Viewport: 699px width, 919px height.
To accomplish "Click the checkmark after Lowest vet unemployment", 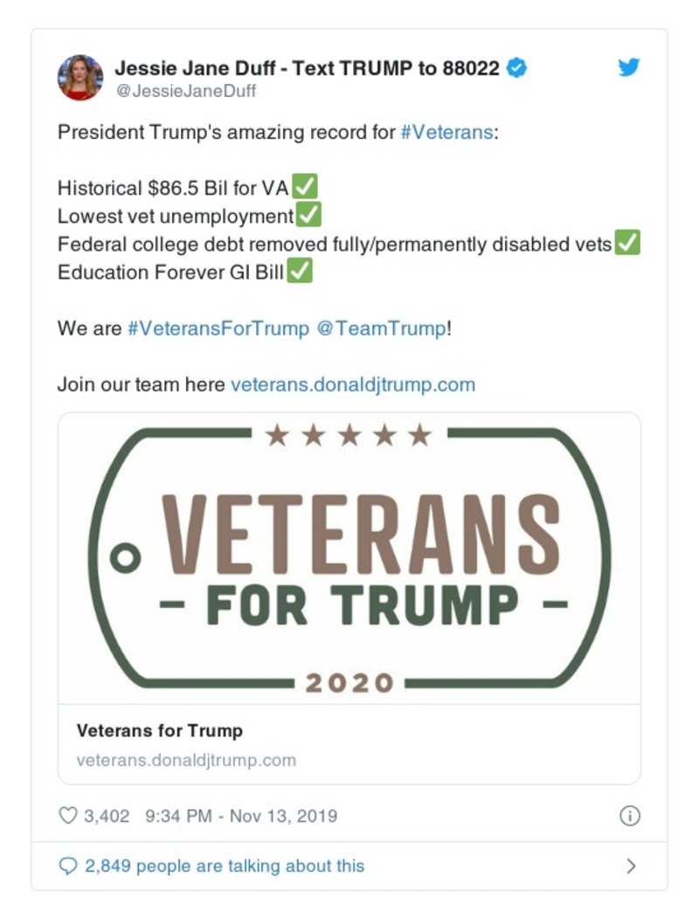I will click(307, 214).
